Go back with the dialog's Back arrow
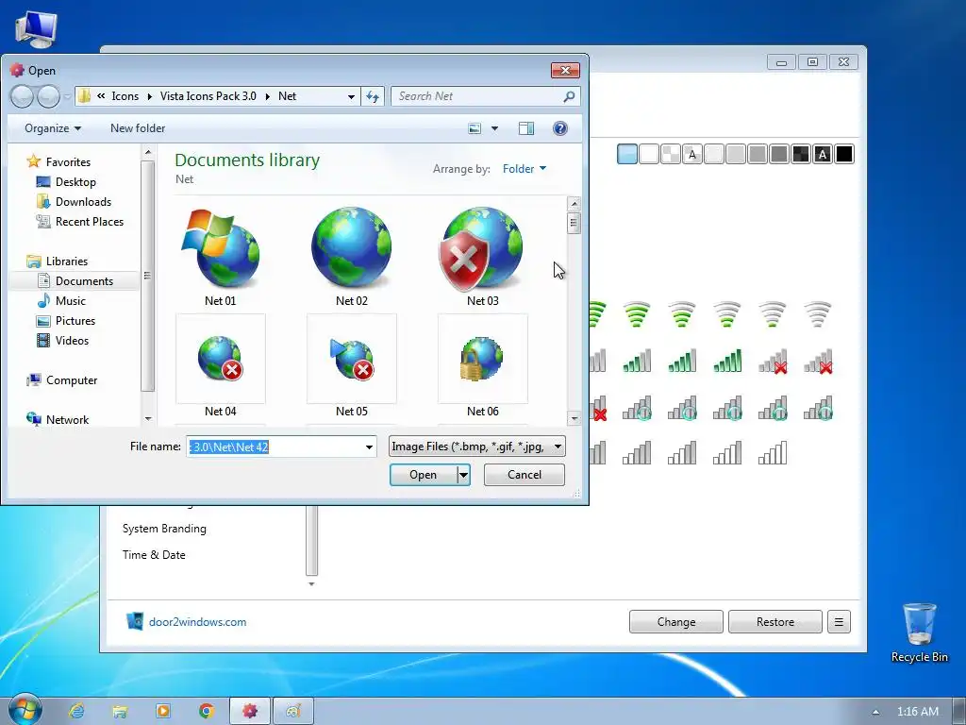 (23, 97)
